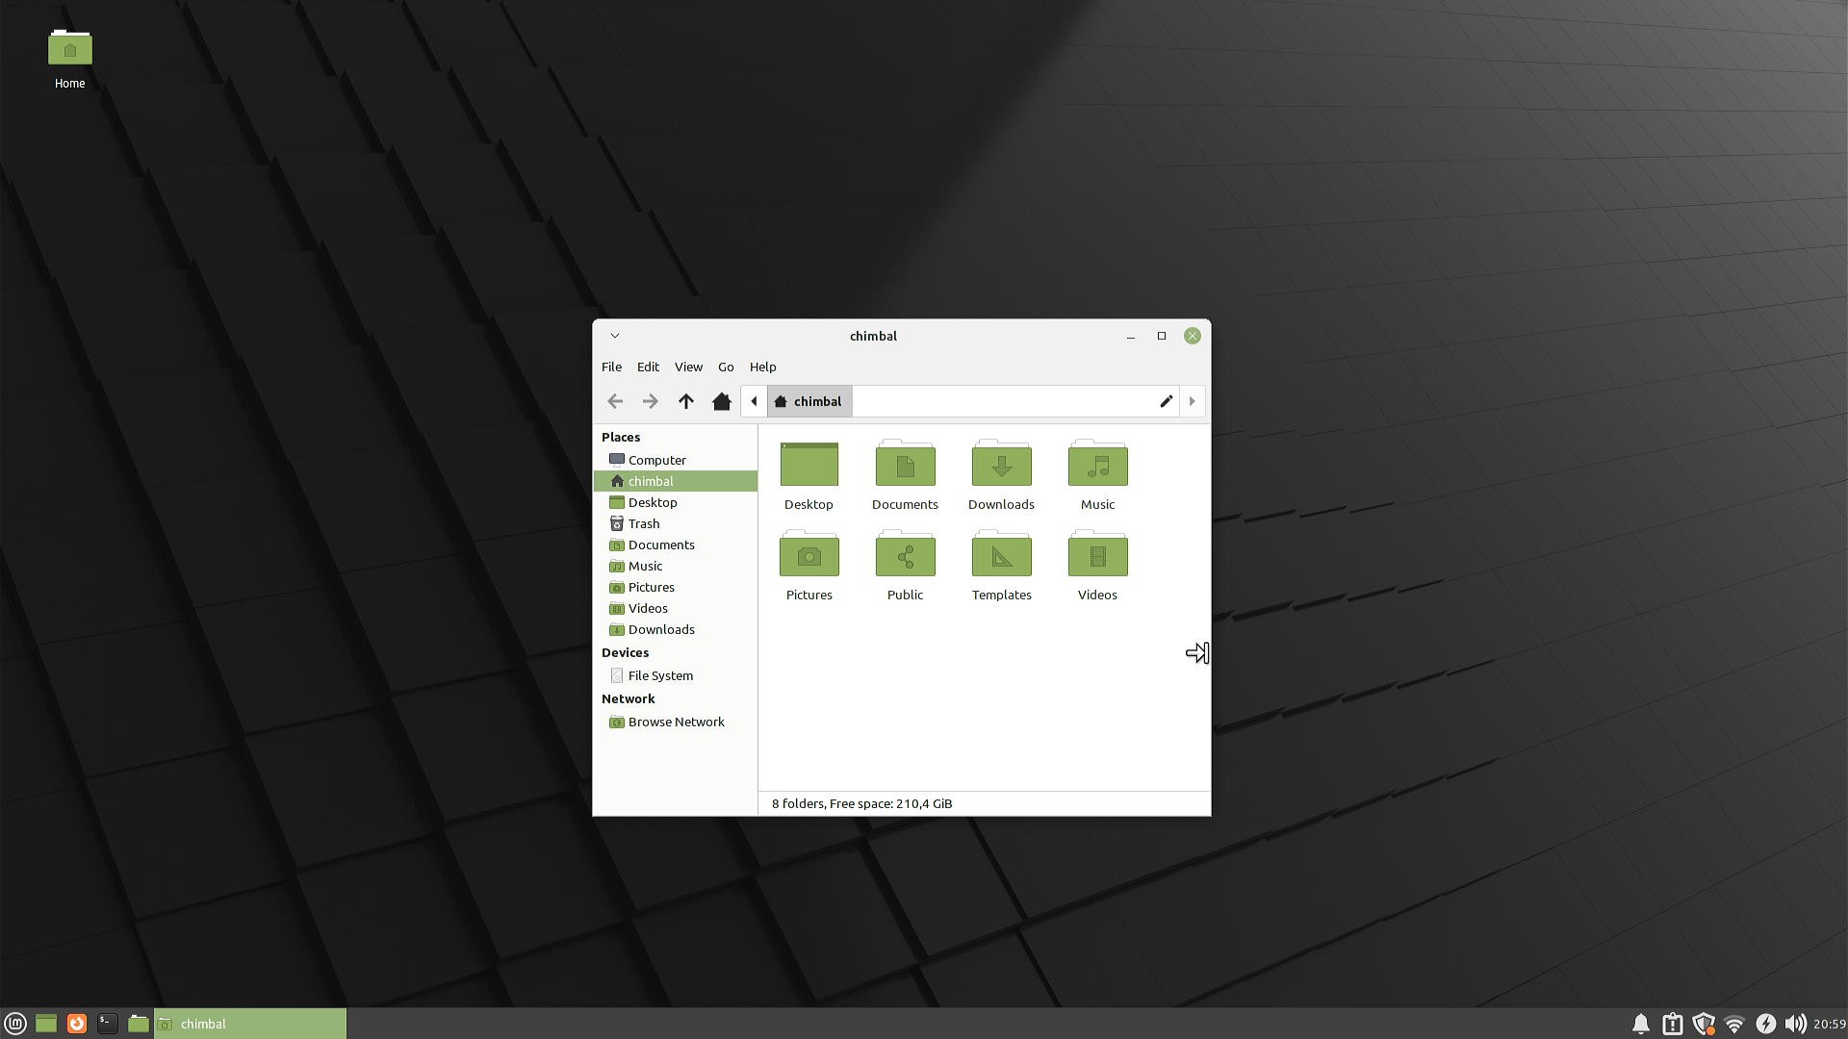The width and height of the screenshot is (1848, 1039).
Task: Select the Music folder icon
Action: tap(1097, 466)
